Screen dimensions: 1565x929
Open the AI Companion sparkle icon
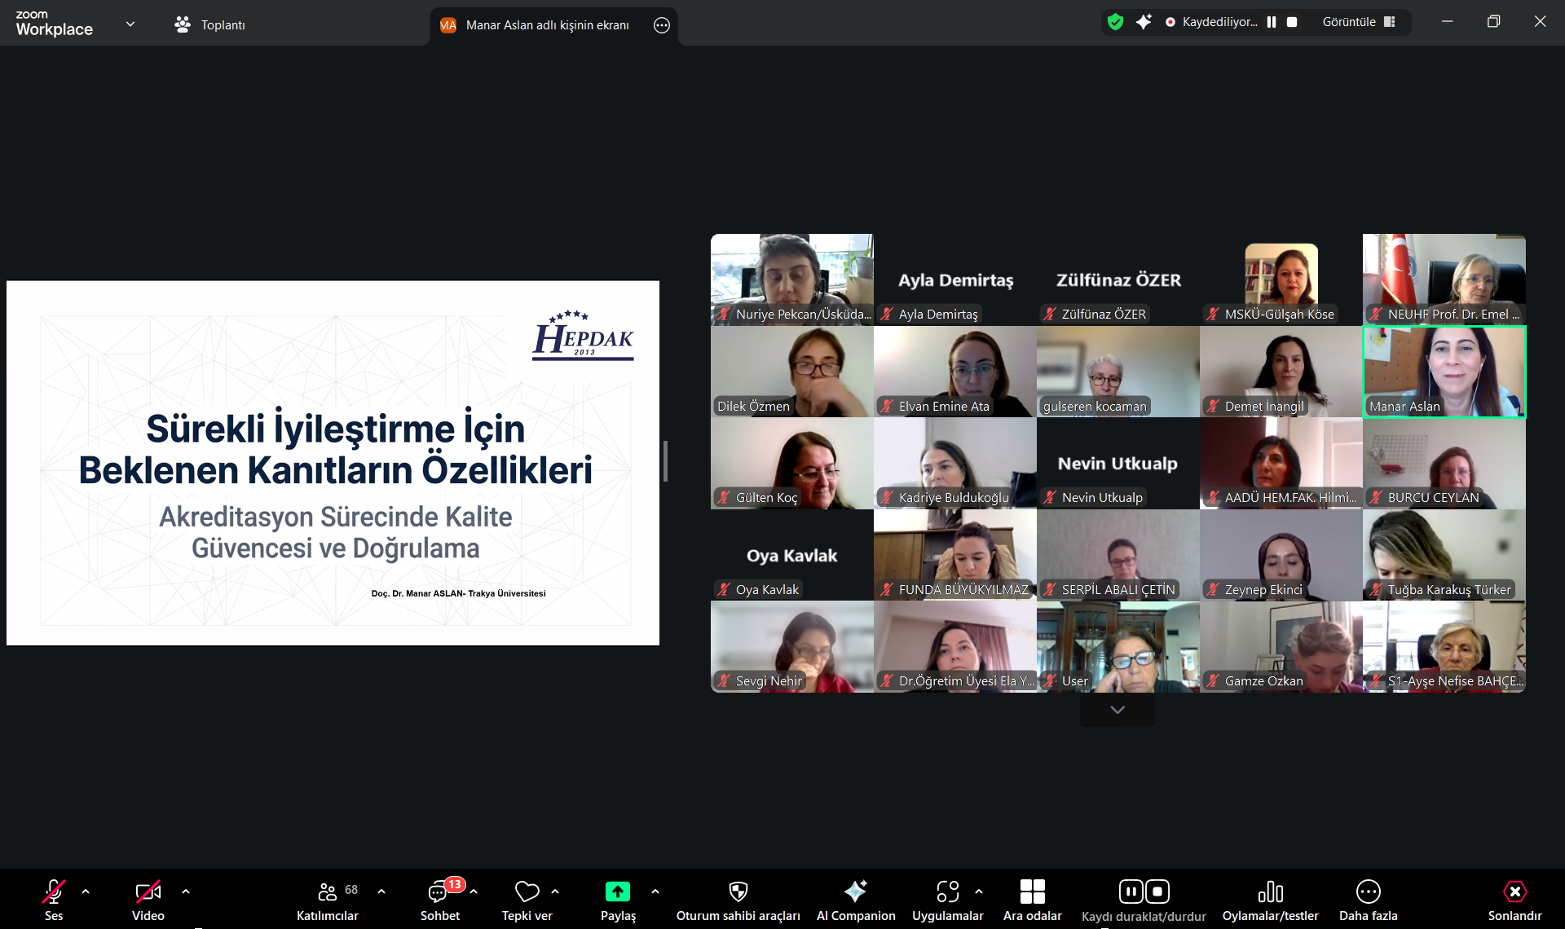[855, 892]
